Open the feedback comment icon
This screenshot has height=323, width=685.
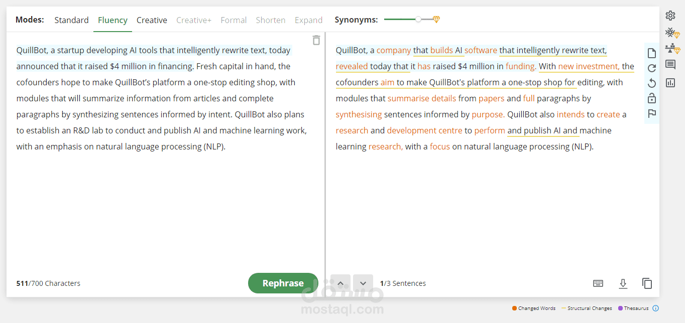(x=670, y=64)
